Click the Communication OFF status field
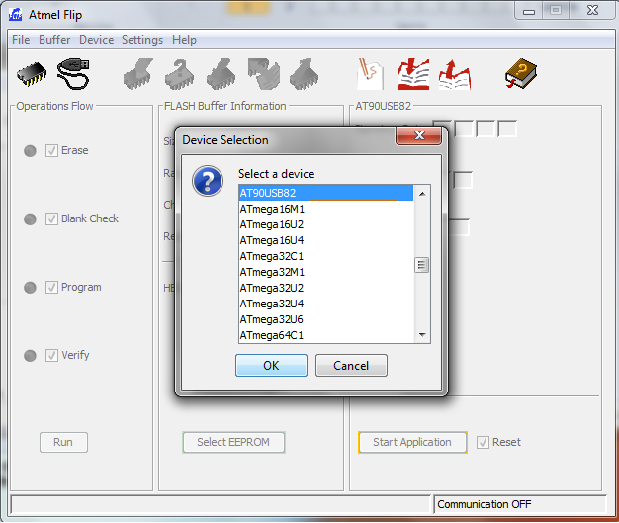Image resolution: width=619 pixels, height=523 pixels. pyautogui.click(x=520, y=504)
